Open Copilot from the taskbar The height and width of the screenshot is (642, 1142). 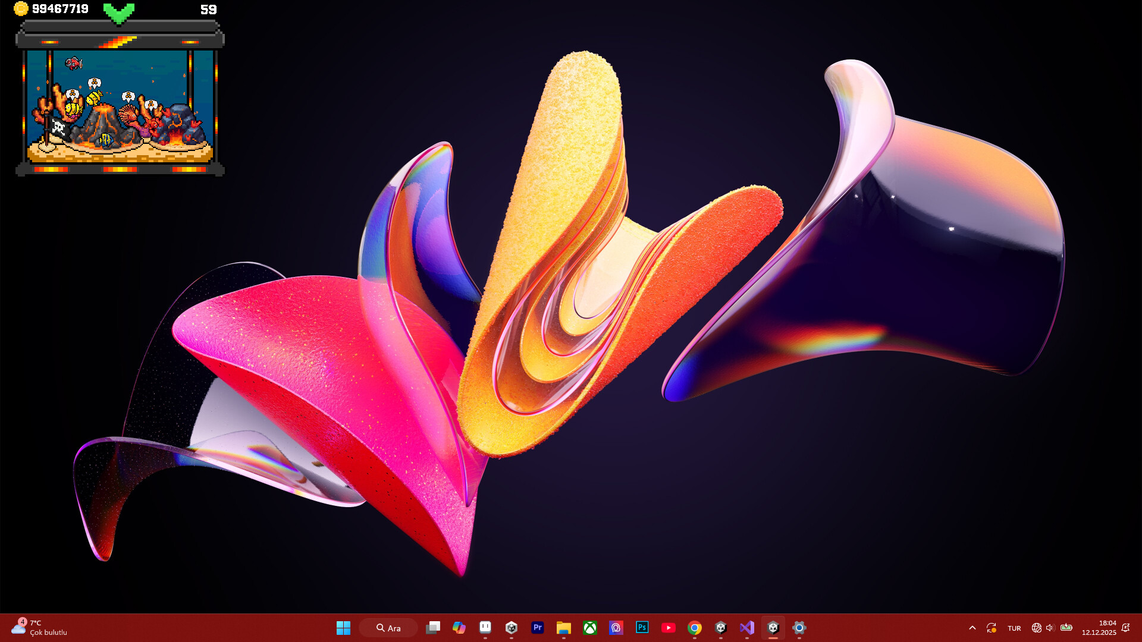tap(459, 628)
